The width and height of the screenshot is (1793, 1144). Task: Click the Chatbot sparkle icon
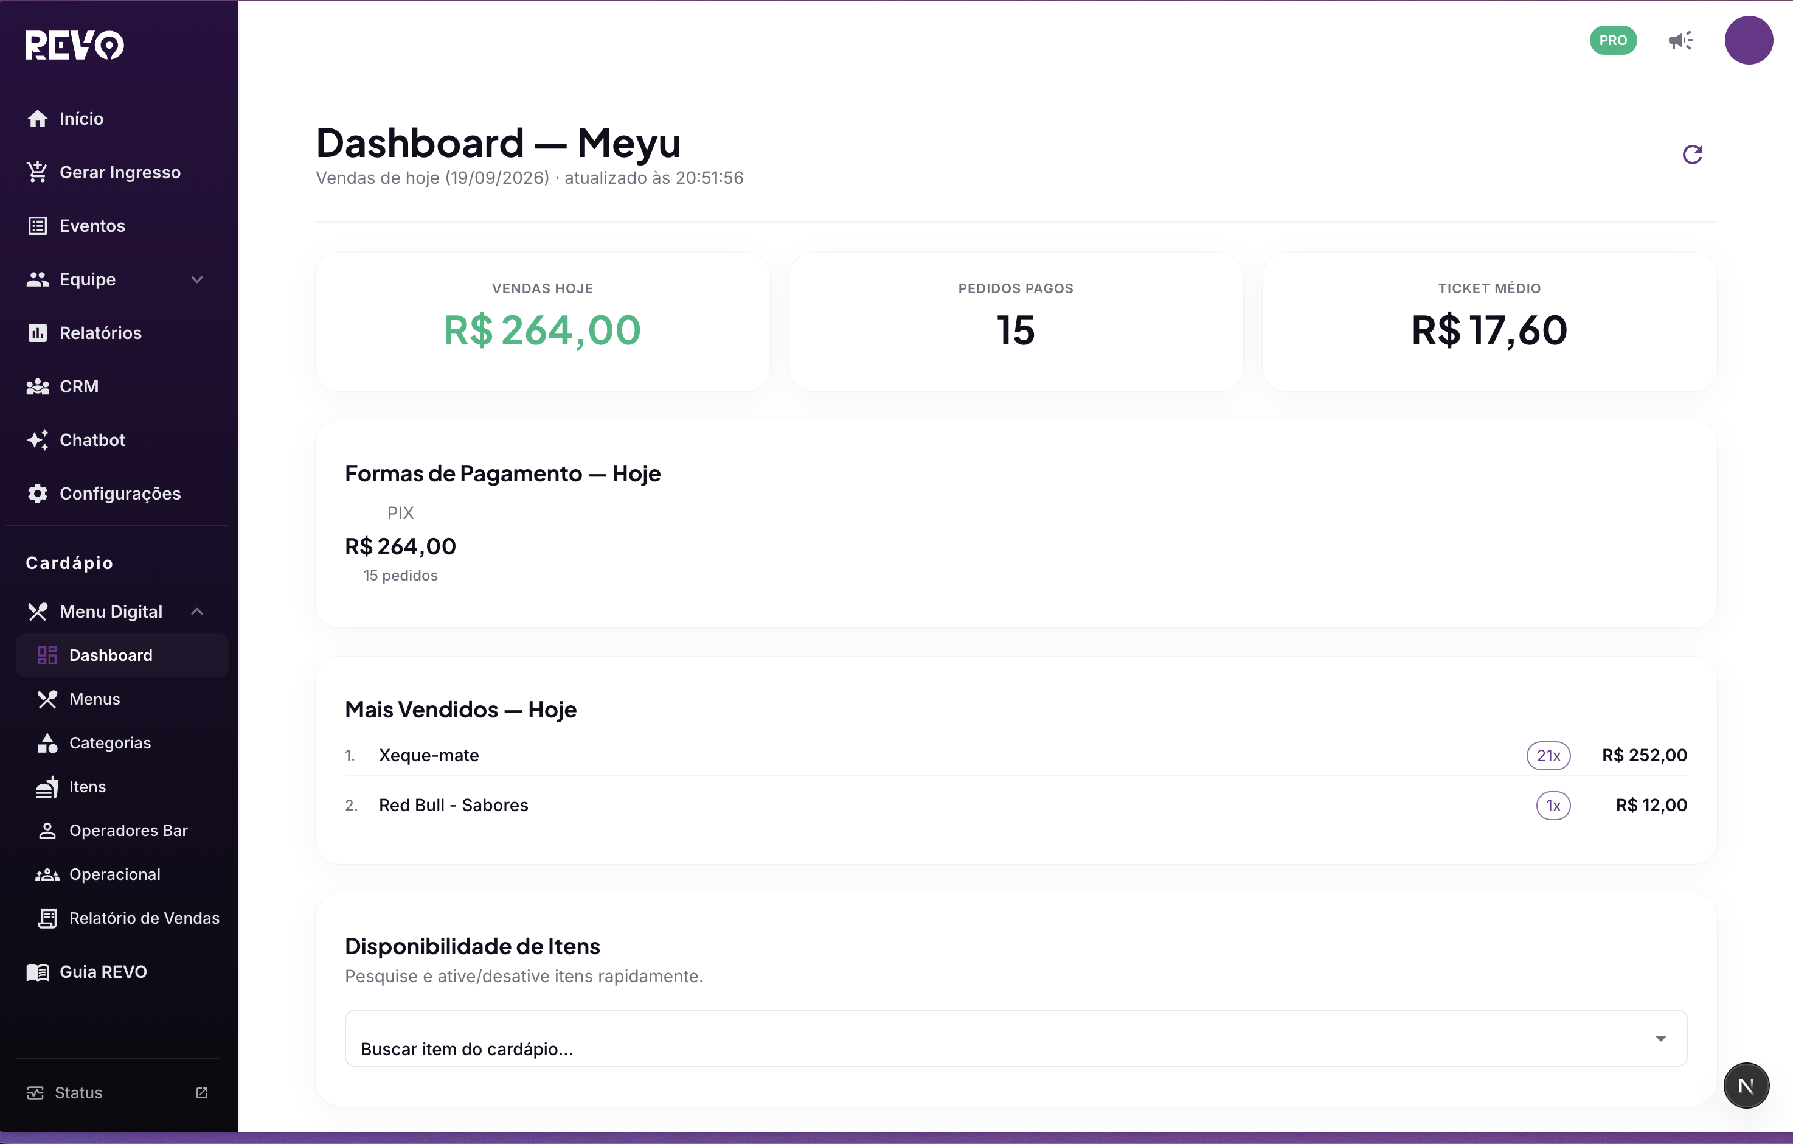click(x=37, y=440)
